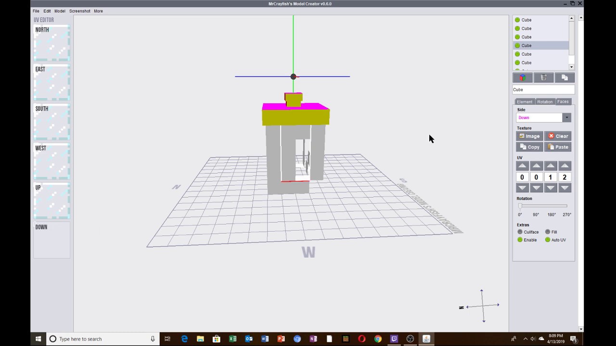This screenshot has height=346, width=616.
Task: Click the element list scroll-down arrow
Action: pos(572,67)
